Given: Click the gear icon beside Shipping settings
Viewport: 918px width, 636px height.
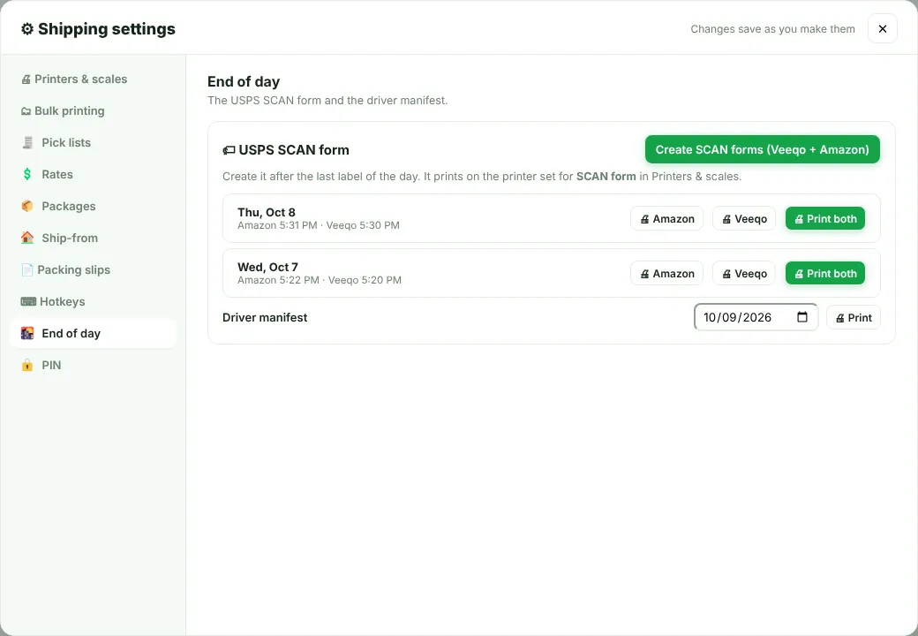Looking at the screenshot, I should tap(27, 28).
